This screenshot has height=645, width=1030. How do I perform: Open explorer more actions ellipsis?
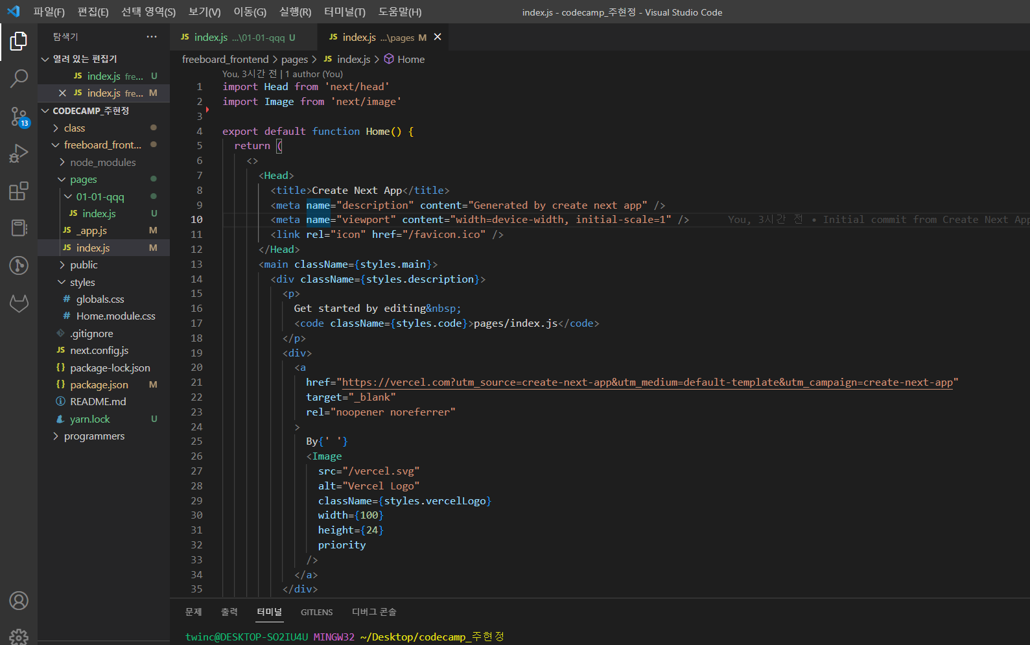(152, 37)
